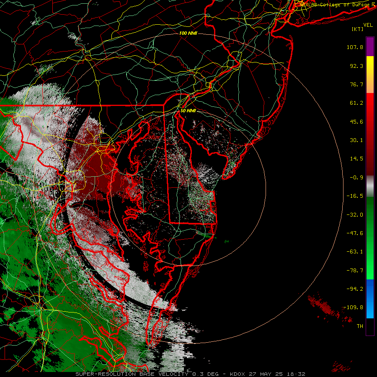The height and width of the screenshot is (377, 377).
Task: Select the -78.7 scale value
Action: 355,271
